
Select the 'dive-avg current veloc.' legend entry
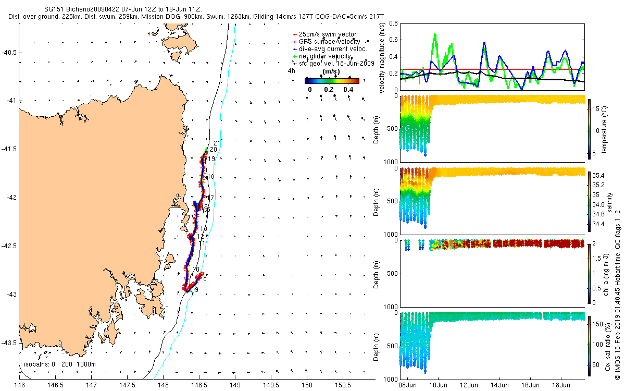(x=330, y=48)
